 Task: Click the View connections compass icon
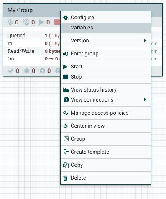(66, 100)
